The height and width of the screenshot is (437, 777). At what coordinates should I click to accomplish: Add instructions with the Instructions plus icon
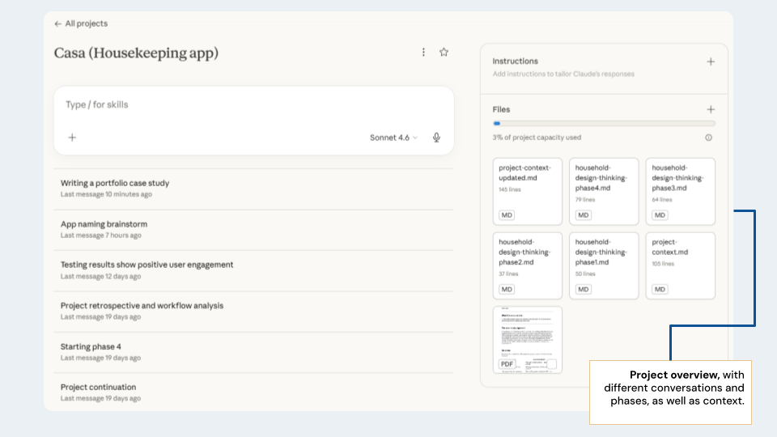[x=711, y=62]
